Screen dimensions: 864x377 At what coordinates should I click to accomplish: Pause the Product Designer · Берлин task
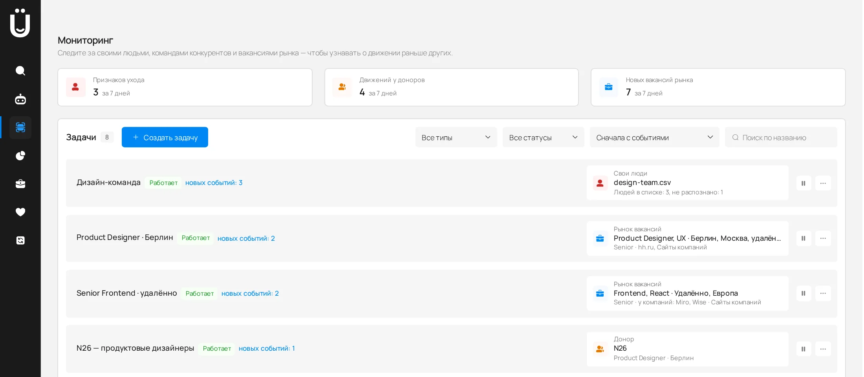pyautogui.click(x=804, y=238)
